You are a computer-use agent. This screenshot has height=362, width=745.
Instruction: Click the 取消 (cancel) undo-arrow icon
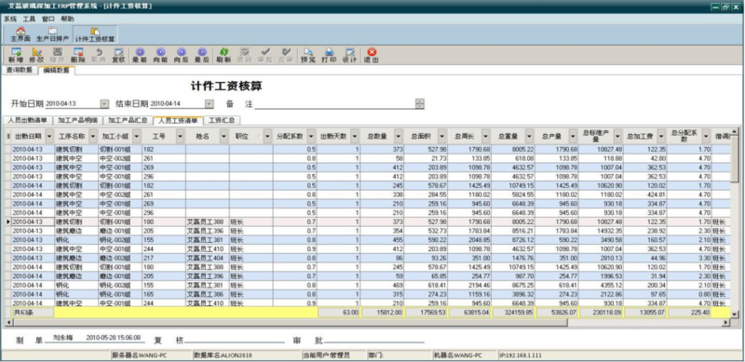pyautogui.click(x=99, y=55)
